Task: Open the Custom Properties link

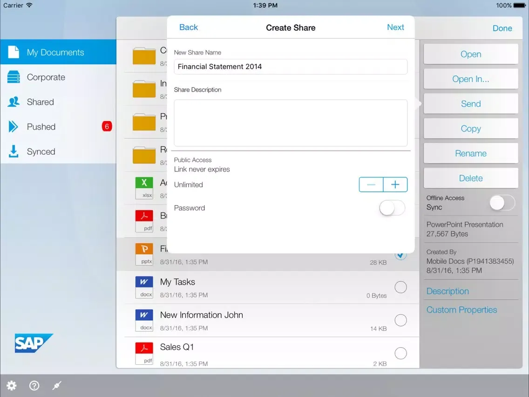Action: pos(461,310)
